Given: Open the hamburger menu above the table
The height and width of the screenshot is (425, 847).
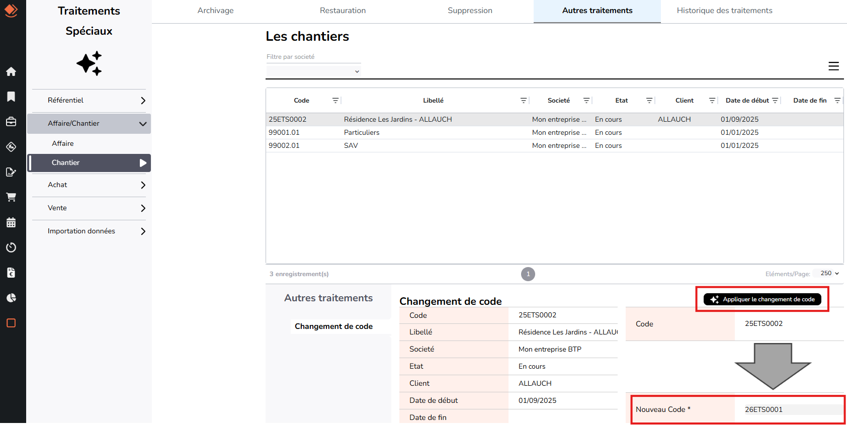Looking at the screenshot, I should click(x=833, y=66).
